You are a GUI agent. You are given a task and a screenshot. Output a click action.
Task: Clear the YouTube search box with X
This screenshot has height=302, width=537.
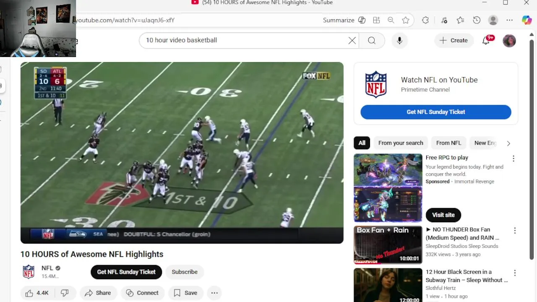click(x=352, y=40)
